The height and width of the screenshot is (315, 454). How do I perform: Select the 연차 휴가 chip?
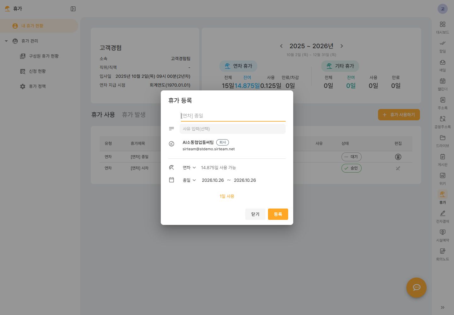tap(238, 66)
